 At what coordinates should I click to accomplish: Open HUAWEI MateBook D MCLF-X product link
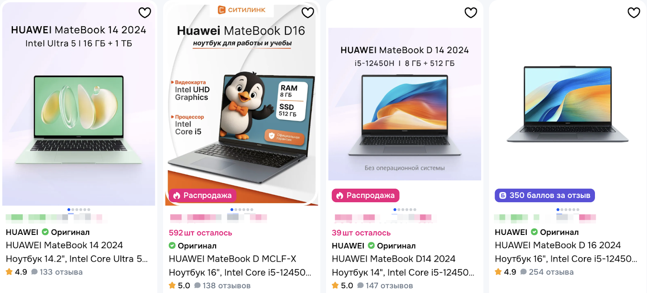[233, 259]
